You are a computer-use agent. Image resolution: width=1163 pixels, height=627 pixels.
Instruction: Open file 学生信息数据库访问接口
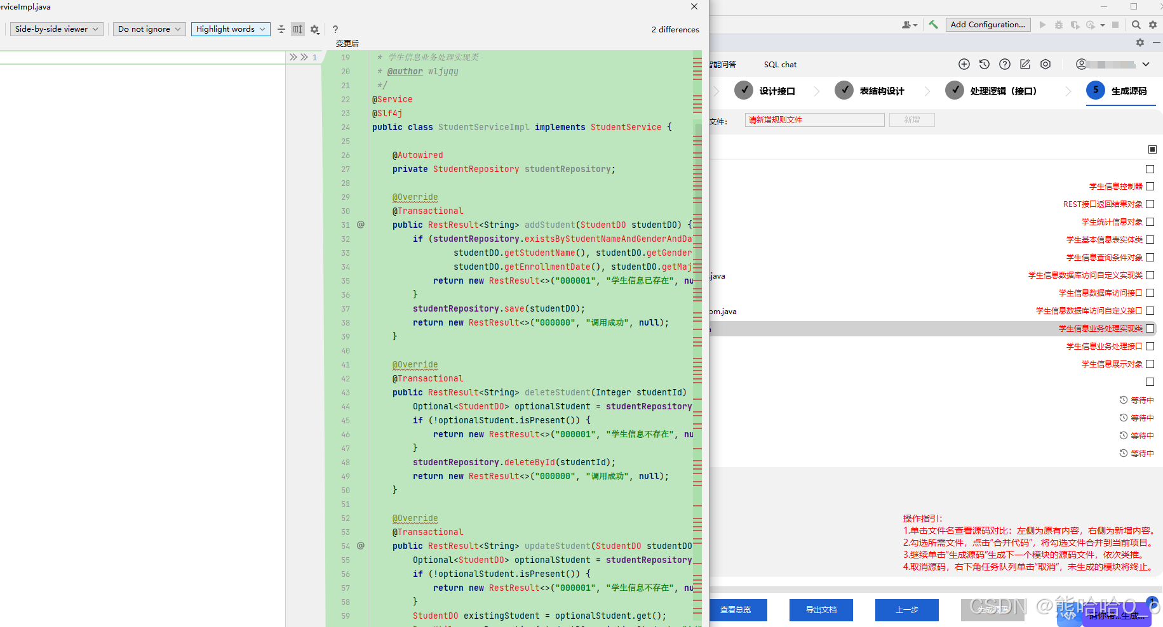click(x=1100, y=293)
